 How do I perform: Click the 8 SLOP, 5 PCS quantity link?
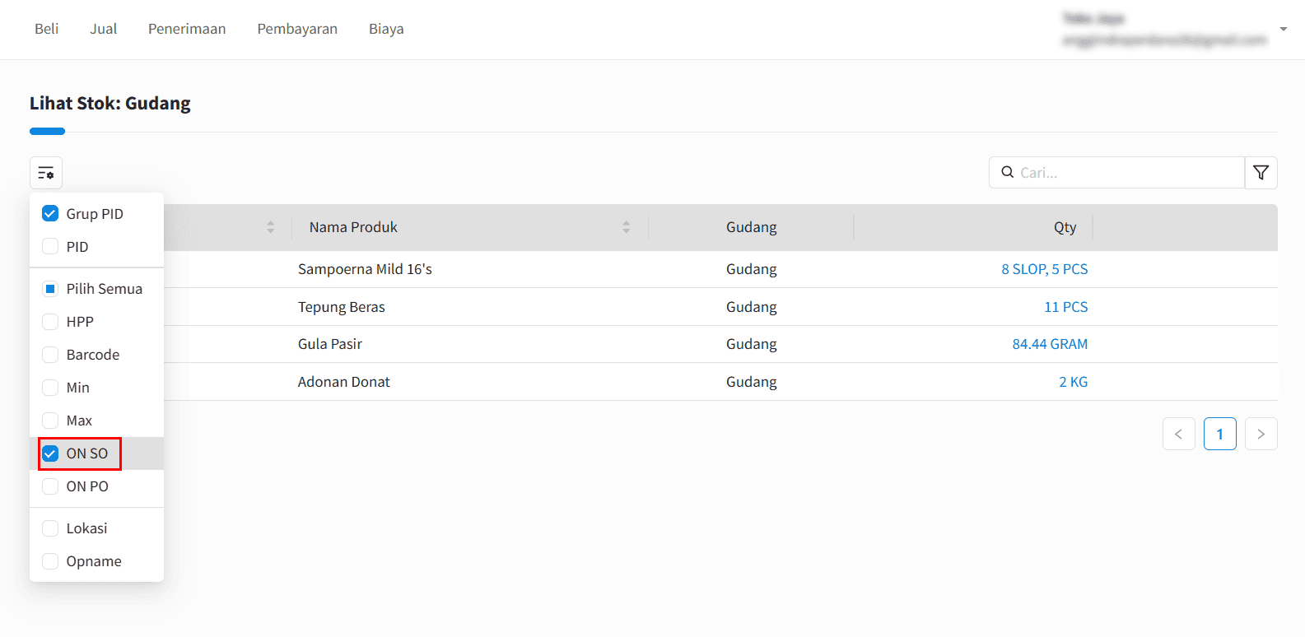[x=1044, y=269]
